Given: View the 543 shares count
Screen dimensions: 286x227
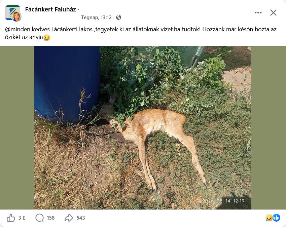Looking at the screenshot, I should point(81,218).
